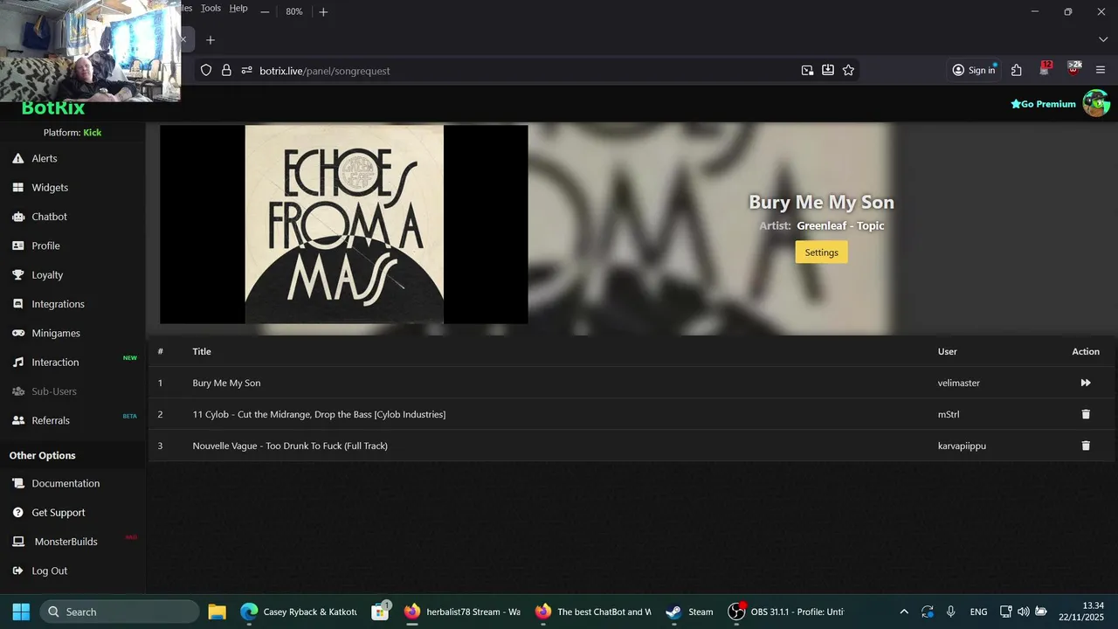
Task: Show hidden system tray icons chevron
Action: pos(904,612)
